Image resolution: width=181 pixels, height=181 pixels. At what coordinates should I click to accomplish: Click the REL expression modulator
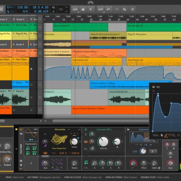point(28,153)
